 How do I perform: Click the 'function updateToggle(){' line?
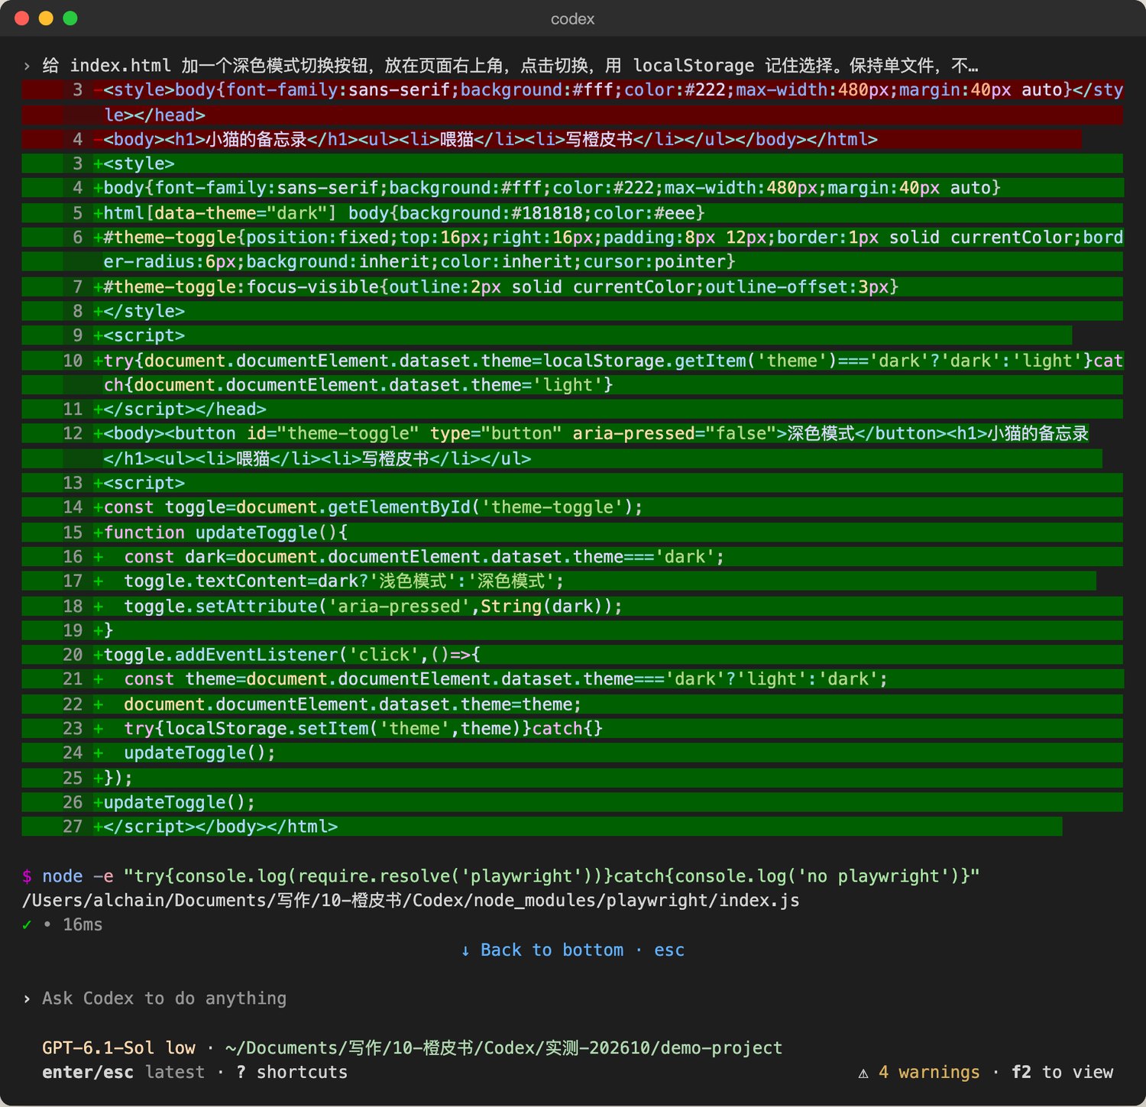573,532
